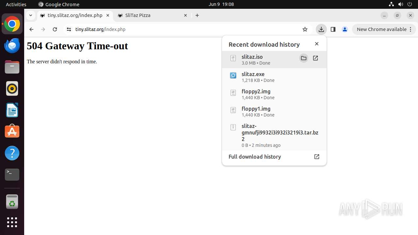The width and height of the screenshot is (418, 235).
Task: Close the Recent download history popup
Action: [316, 44]
